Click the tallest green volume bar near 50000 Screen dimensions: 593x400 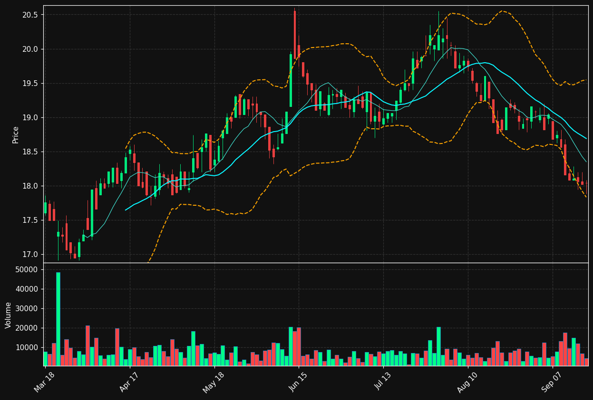tap(58, 319)
